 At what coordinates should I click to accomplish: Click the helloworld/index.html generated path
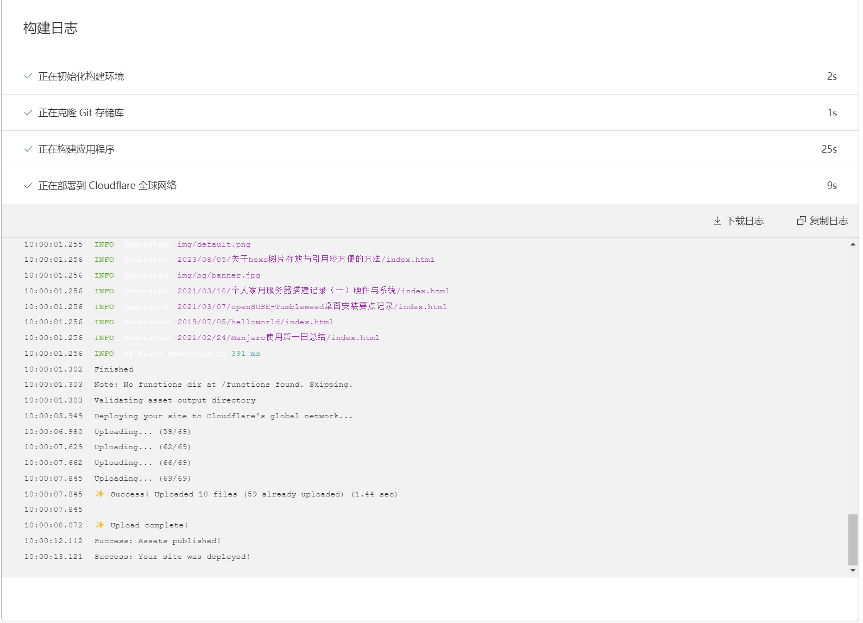(x=255, y=322)
